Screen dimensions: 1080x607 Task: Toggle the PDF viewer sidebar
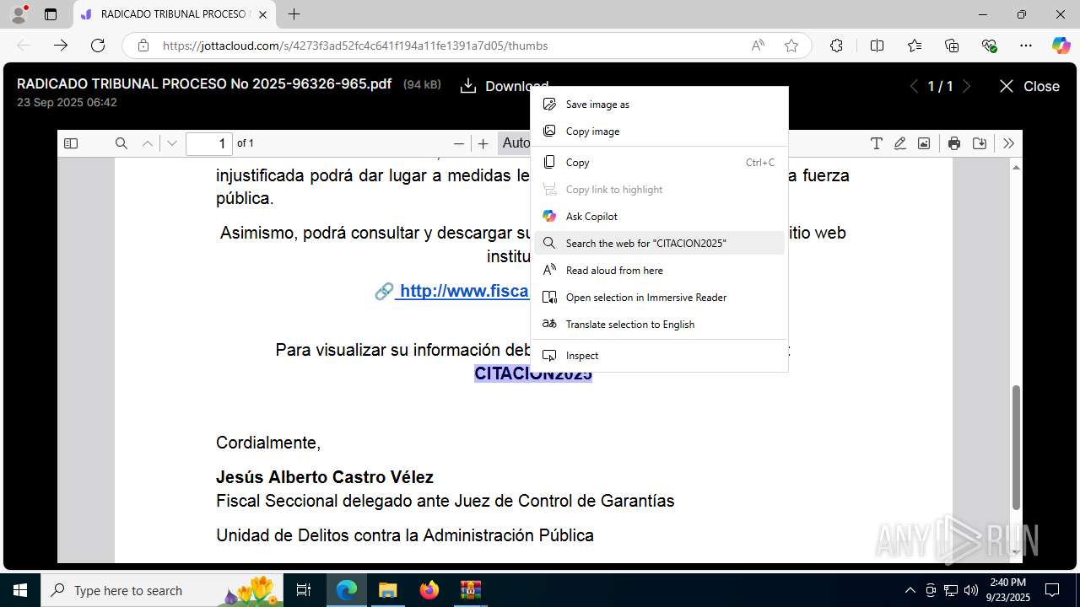click(71, 143)
